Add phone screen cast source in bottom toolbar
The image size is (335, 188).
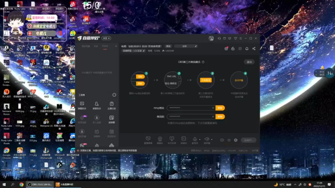pyautogui.click(x=172, y=140)
